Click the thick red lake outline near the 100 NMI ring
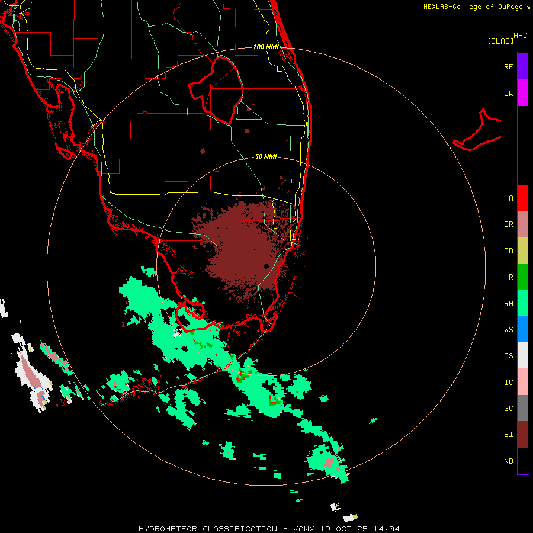Screen dimensions: 533x533 216,90
